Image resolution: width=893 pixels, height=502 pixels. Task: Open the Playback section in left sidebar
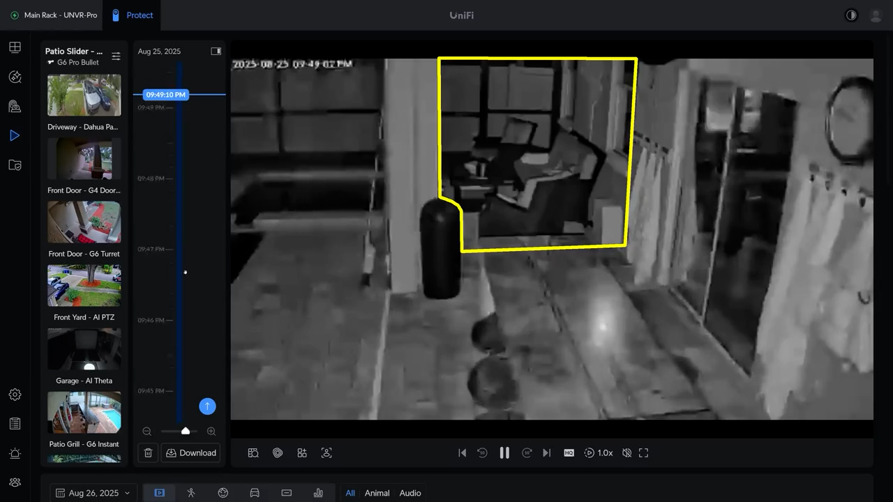15,136
